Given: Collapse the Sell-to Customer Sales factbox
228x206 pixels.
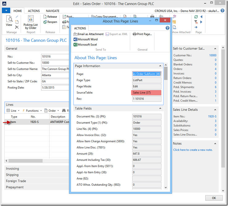Looking at the screenshot, I should (215, 49).
